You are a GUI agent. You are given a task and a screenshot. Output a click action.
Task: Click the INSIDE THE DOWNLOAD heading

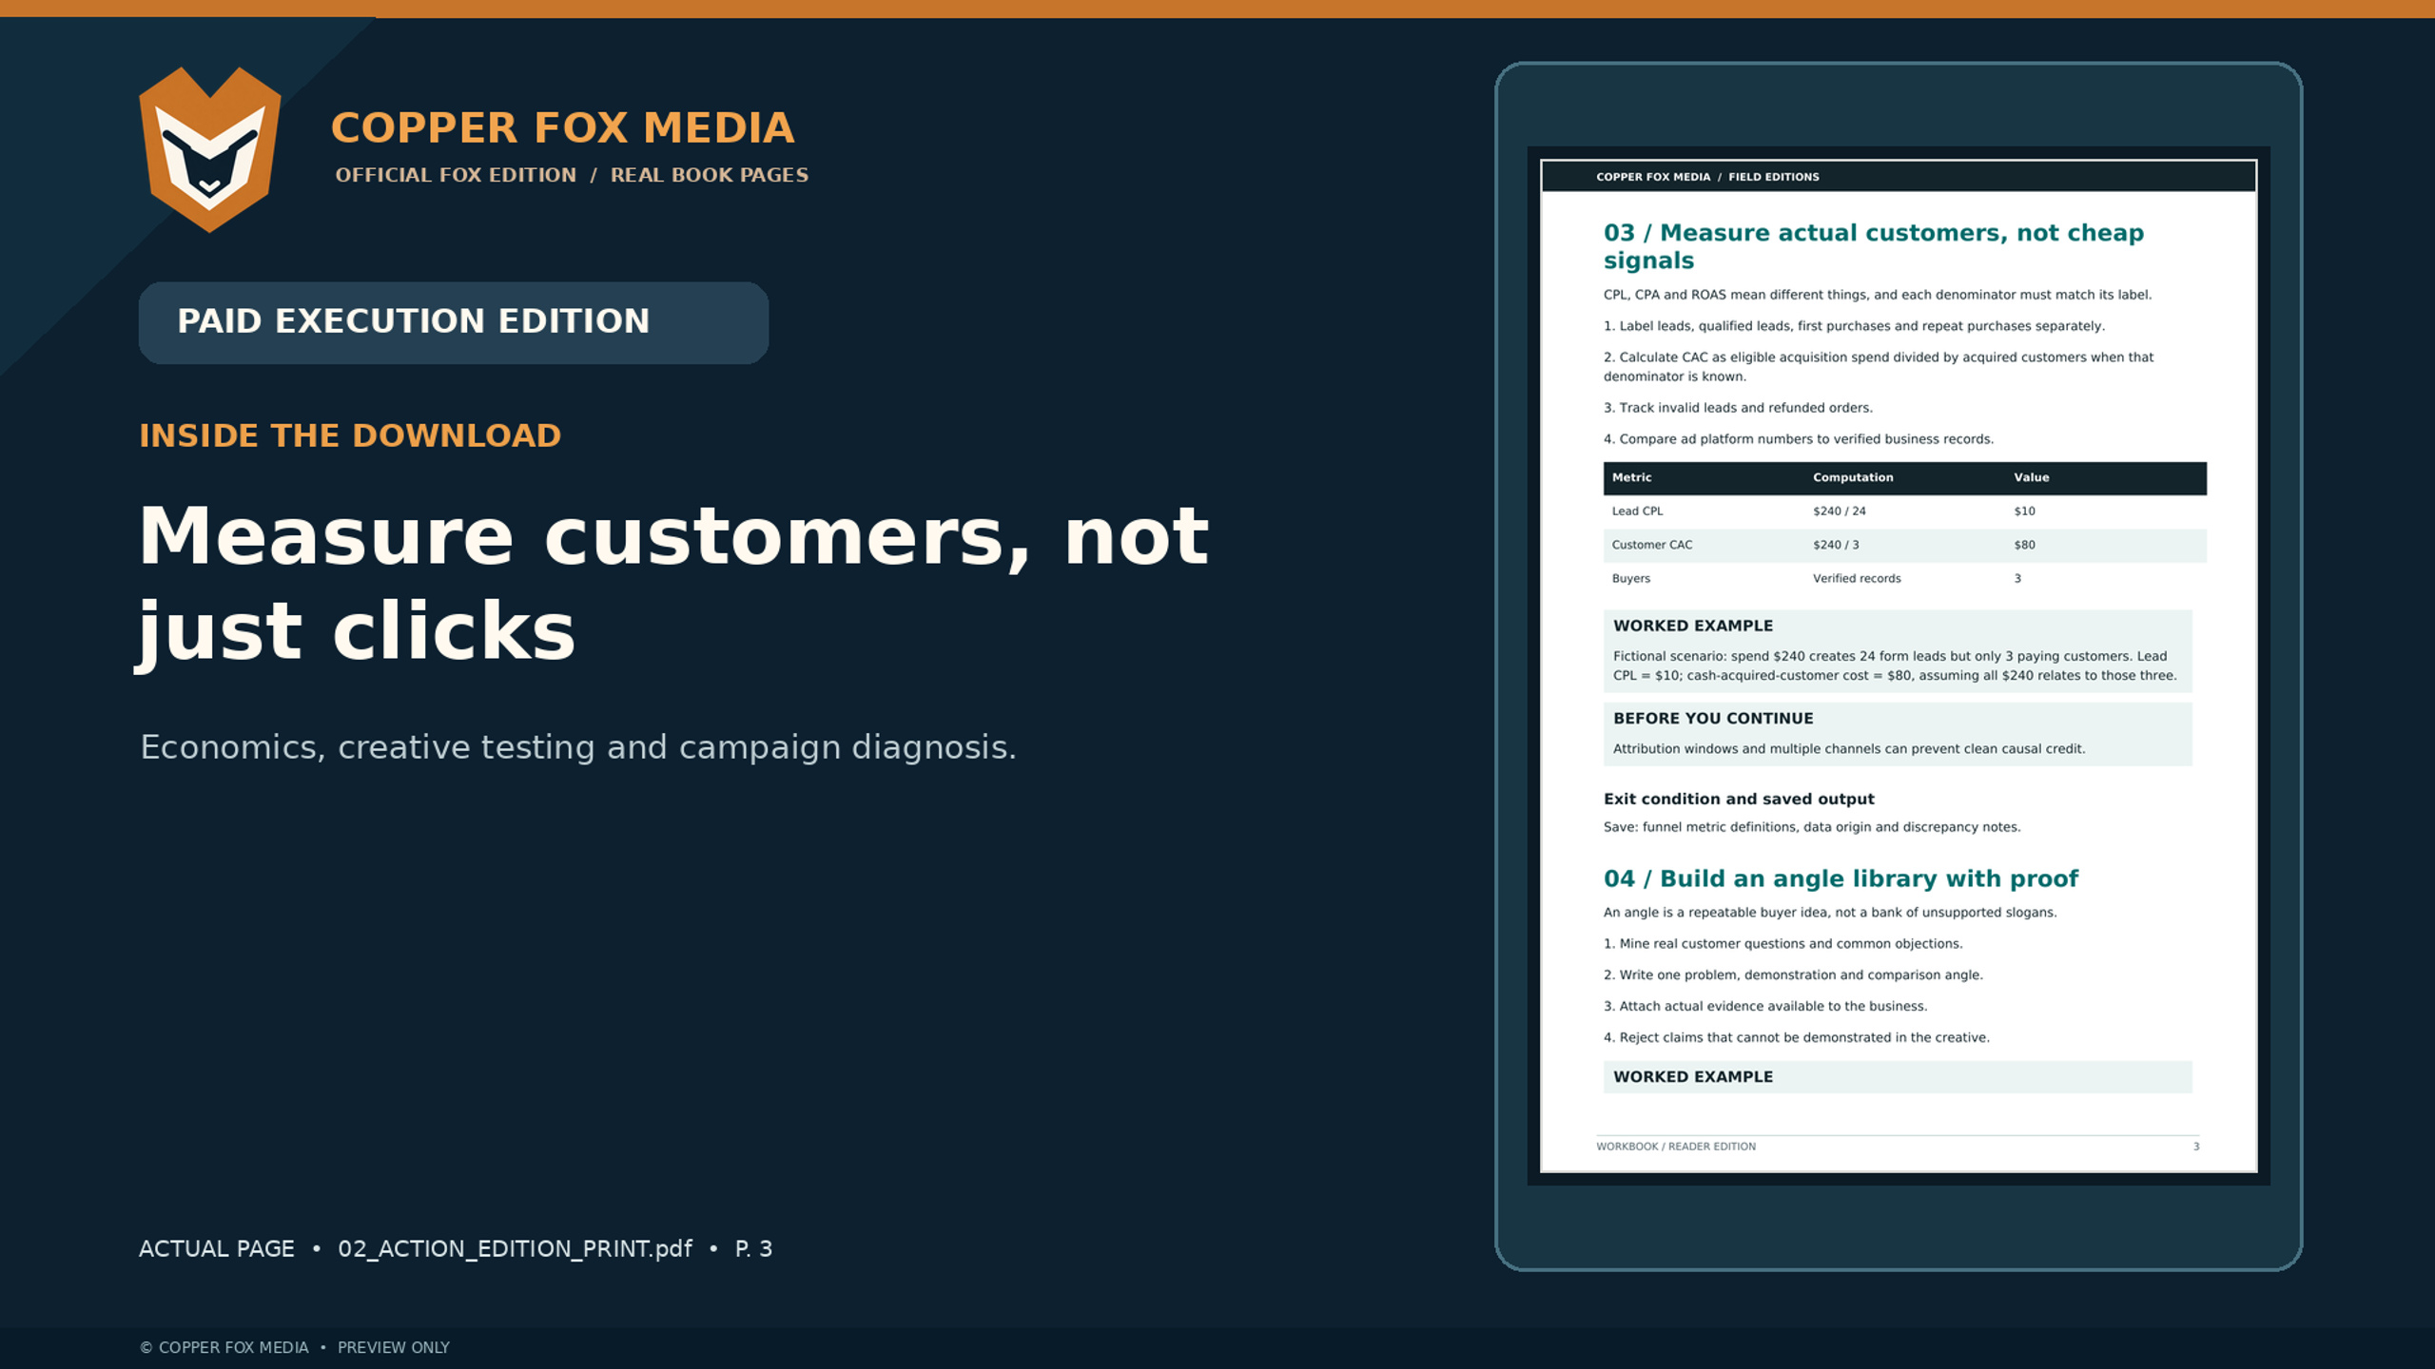[x=350, y=435]
